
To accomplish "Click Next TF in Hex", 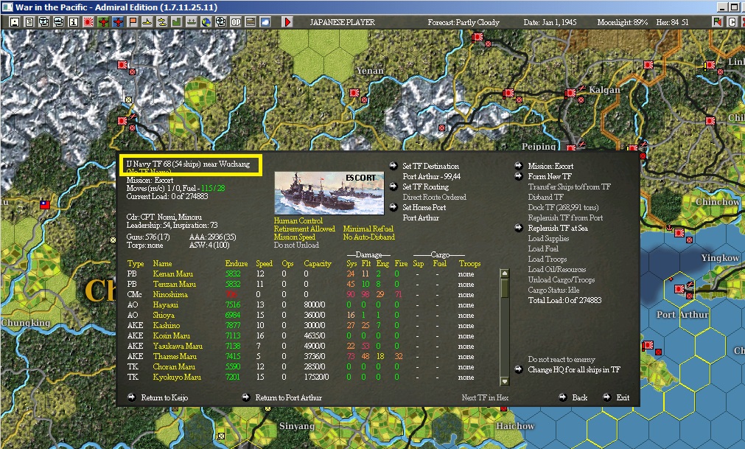I will pos(485,397).
